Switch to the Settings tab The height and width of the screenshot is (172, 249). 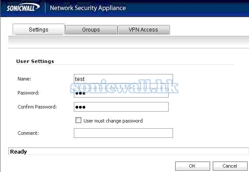(x=38, y=29)
